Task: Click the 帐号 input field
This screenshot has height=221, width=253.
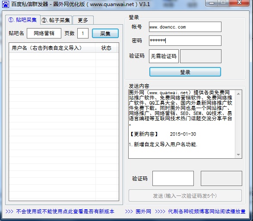Action: [x=185, y=27]
